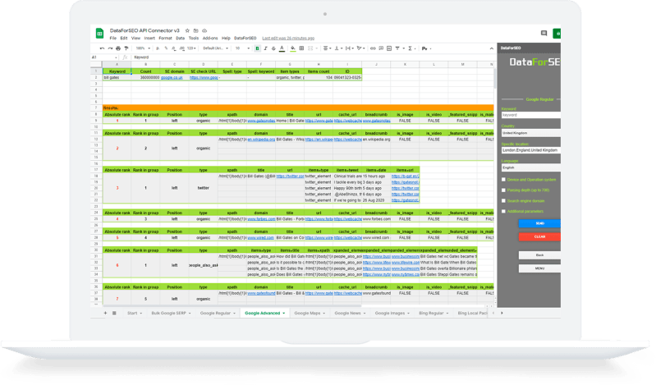Click the insert chart icon

coord(389,48)
